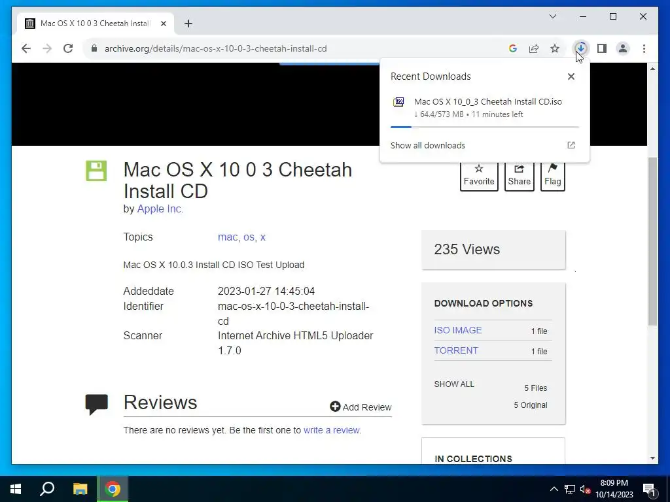Open Chrome three-dot menu

point(644,48)
